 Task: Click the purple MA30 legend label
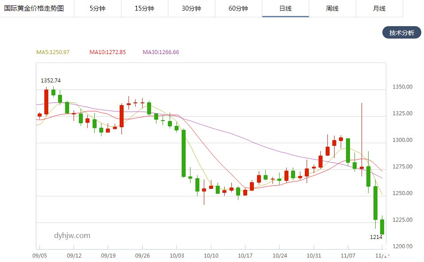pos(160,52)
